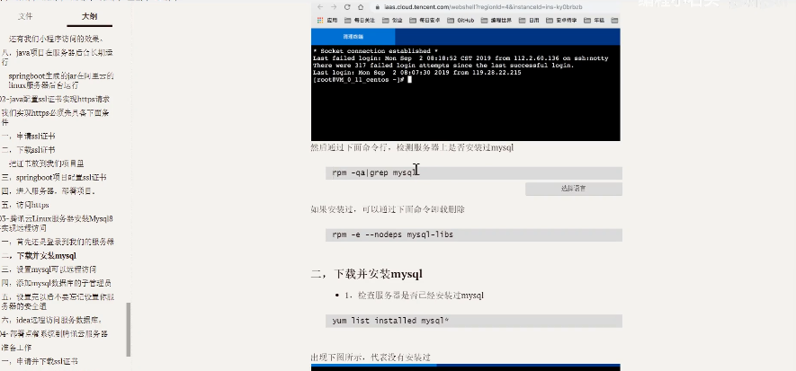Open the 编程世界 bookmark folder
This screenshot has width=796, height=371.
[496, 21]
